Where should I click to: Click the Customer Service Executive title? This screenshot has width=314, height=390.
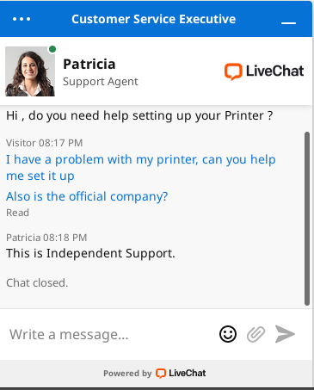[x=154, y=19]
